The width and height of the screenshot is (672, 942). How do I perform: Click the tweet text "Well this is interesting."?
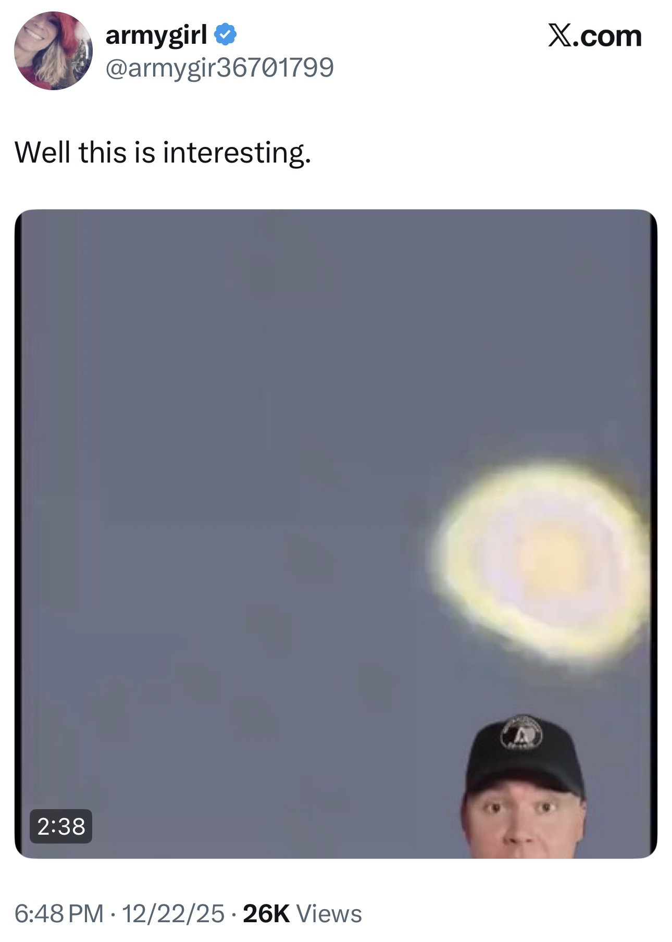163,153
